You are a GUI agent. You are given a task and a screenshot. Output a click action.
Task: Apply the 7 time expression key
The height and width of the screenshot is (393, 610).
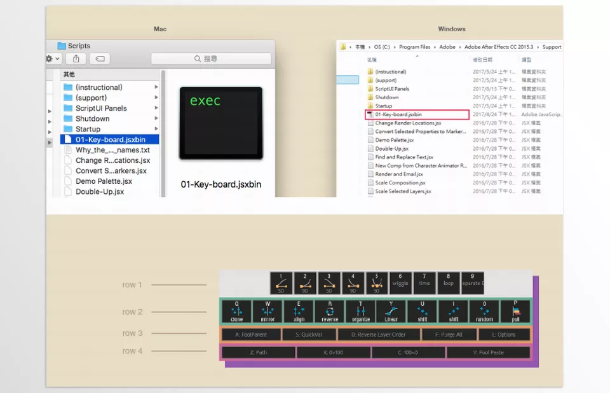click(424, 283)
